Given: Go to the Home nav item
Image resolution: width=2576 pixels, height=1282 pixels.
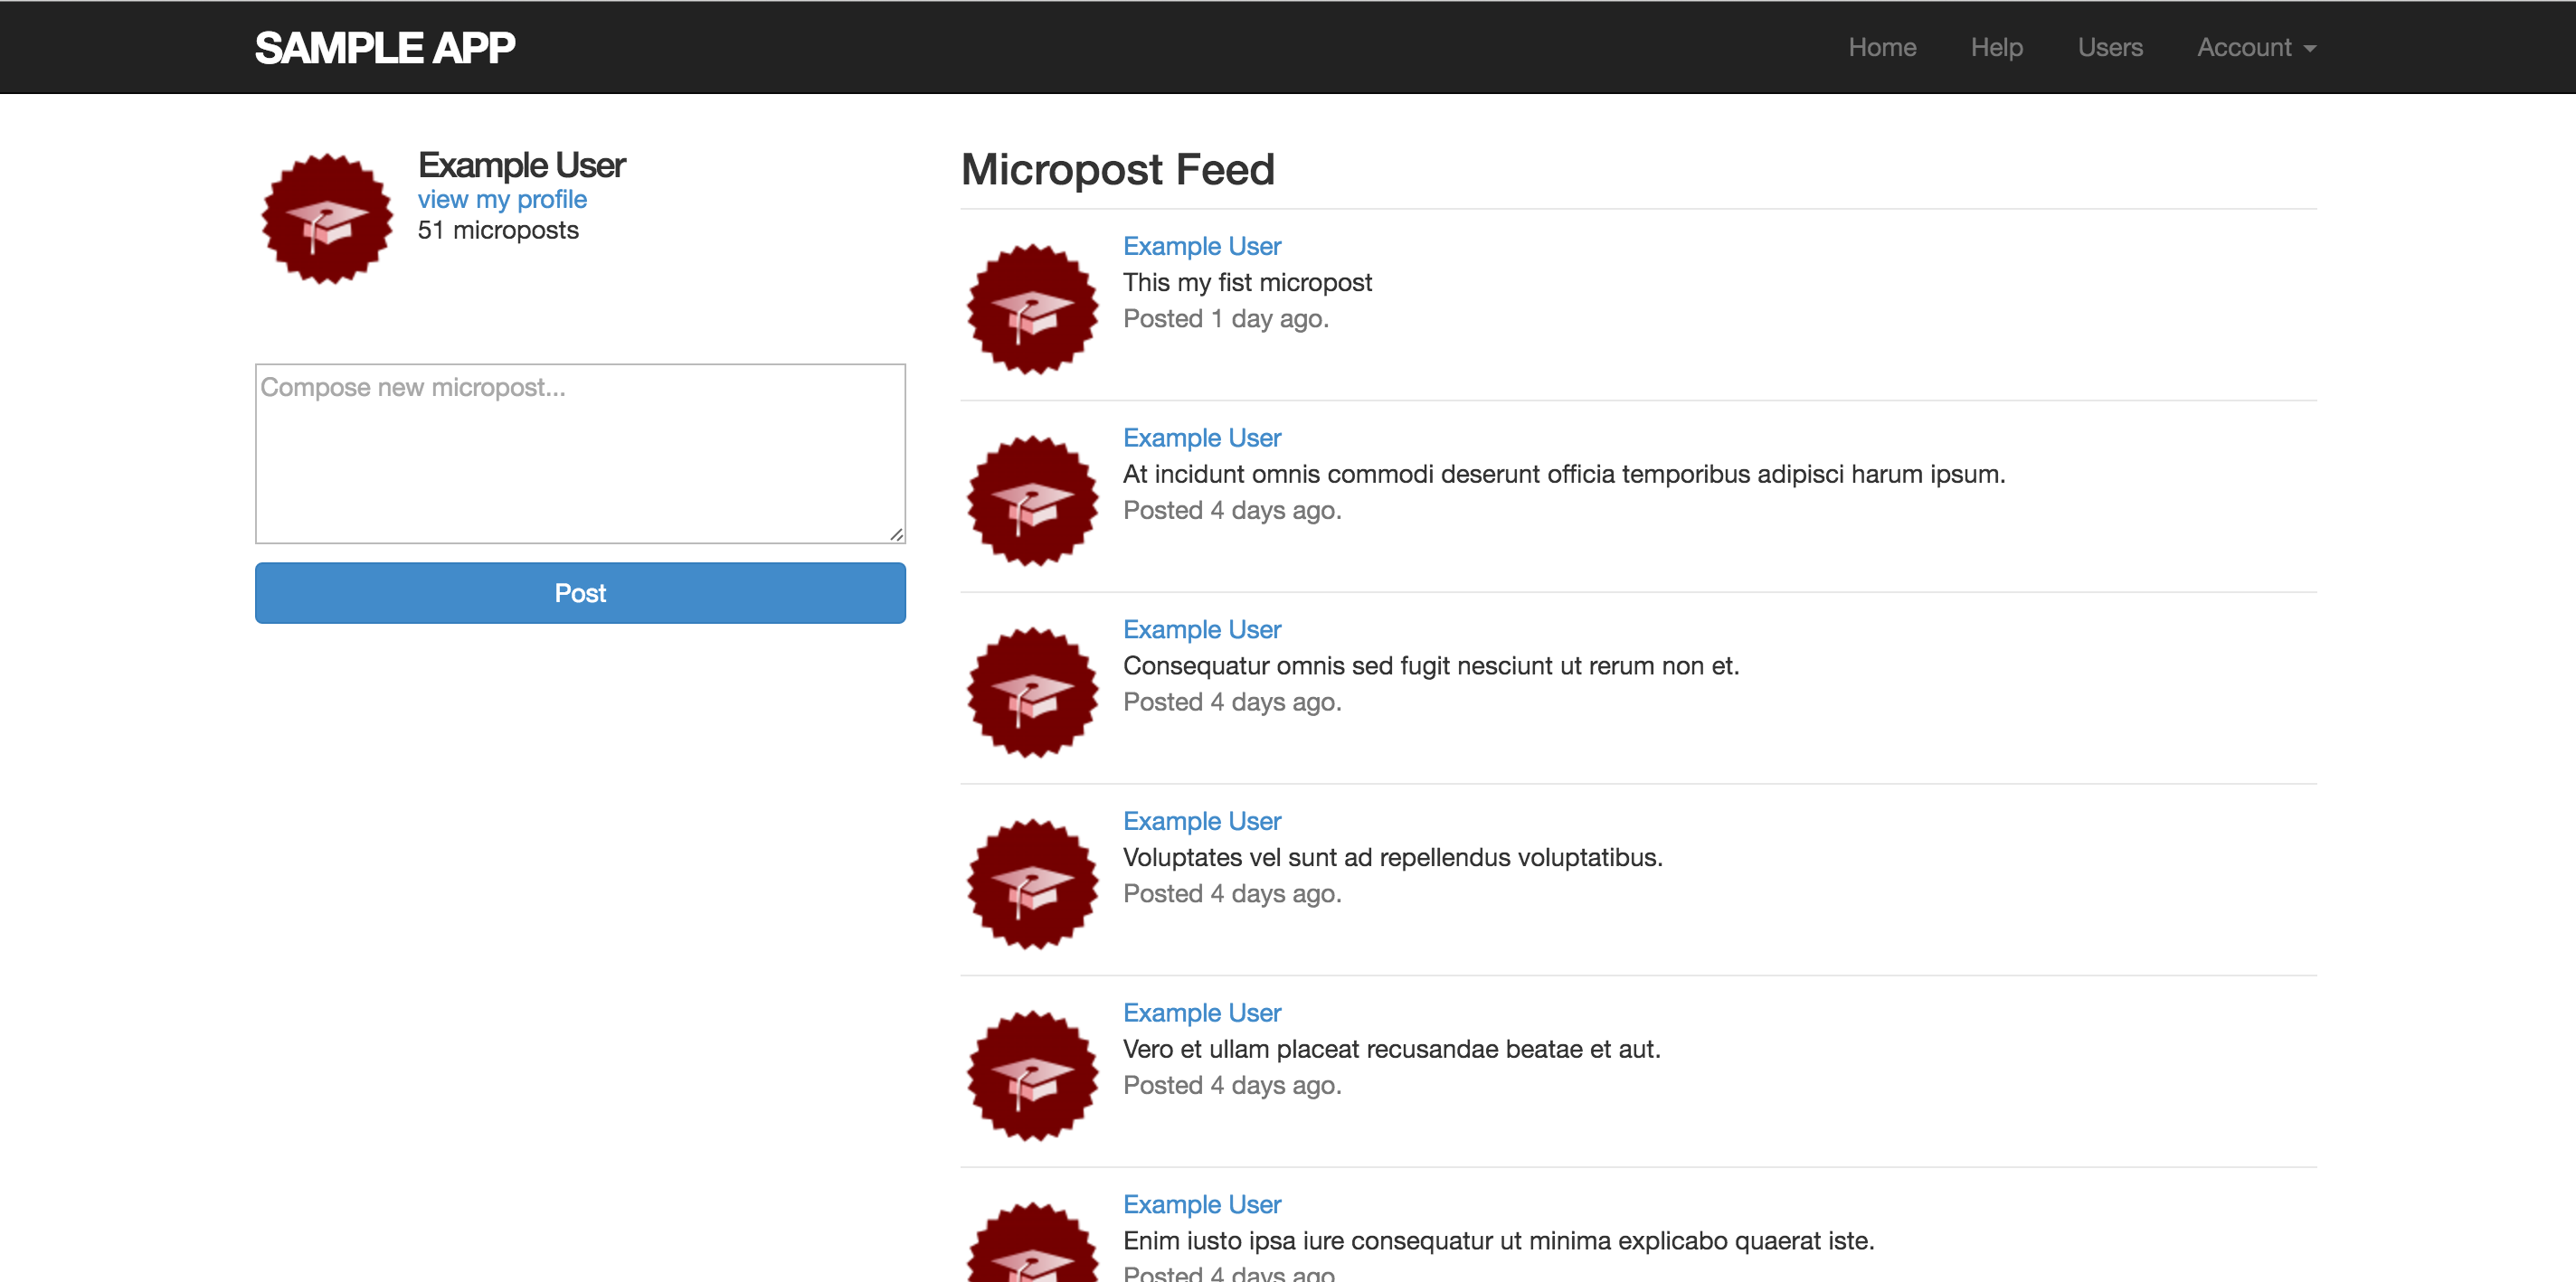Looking at the screenshot, I should click(x=1881, y=47).
